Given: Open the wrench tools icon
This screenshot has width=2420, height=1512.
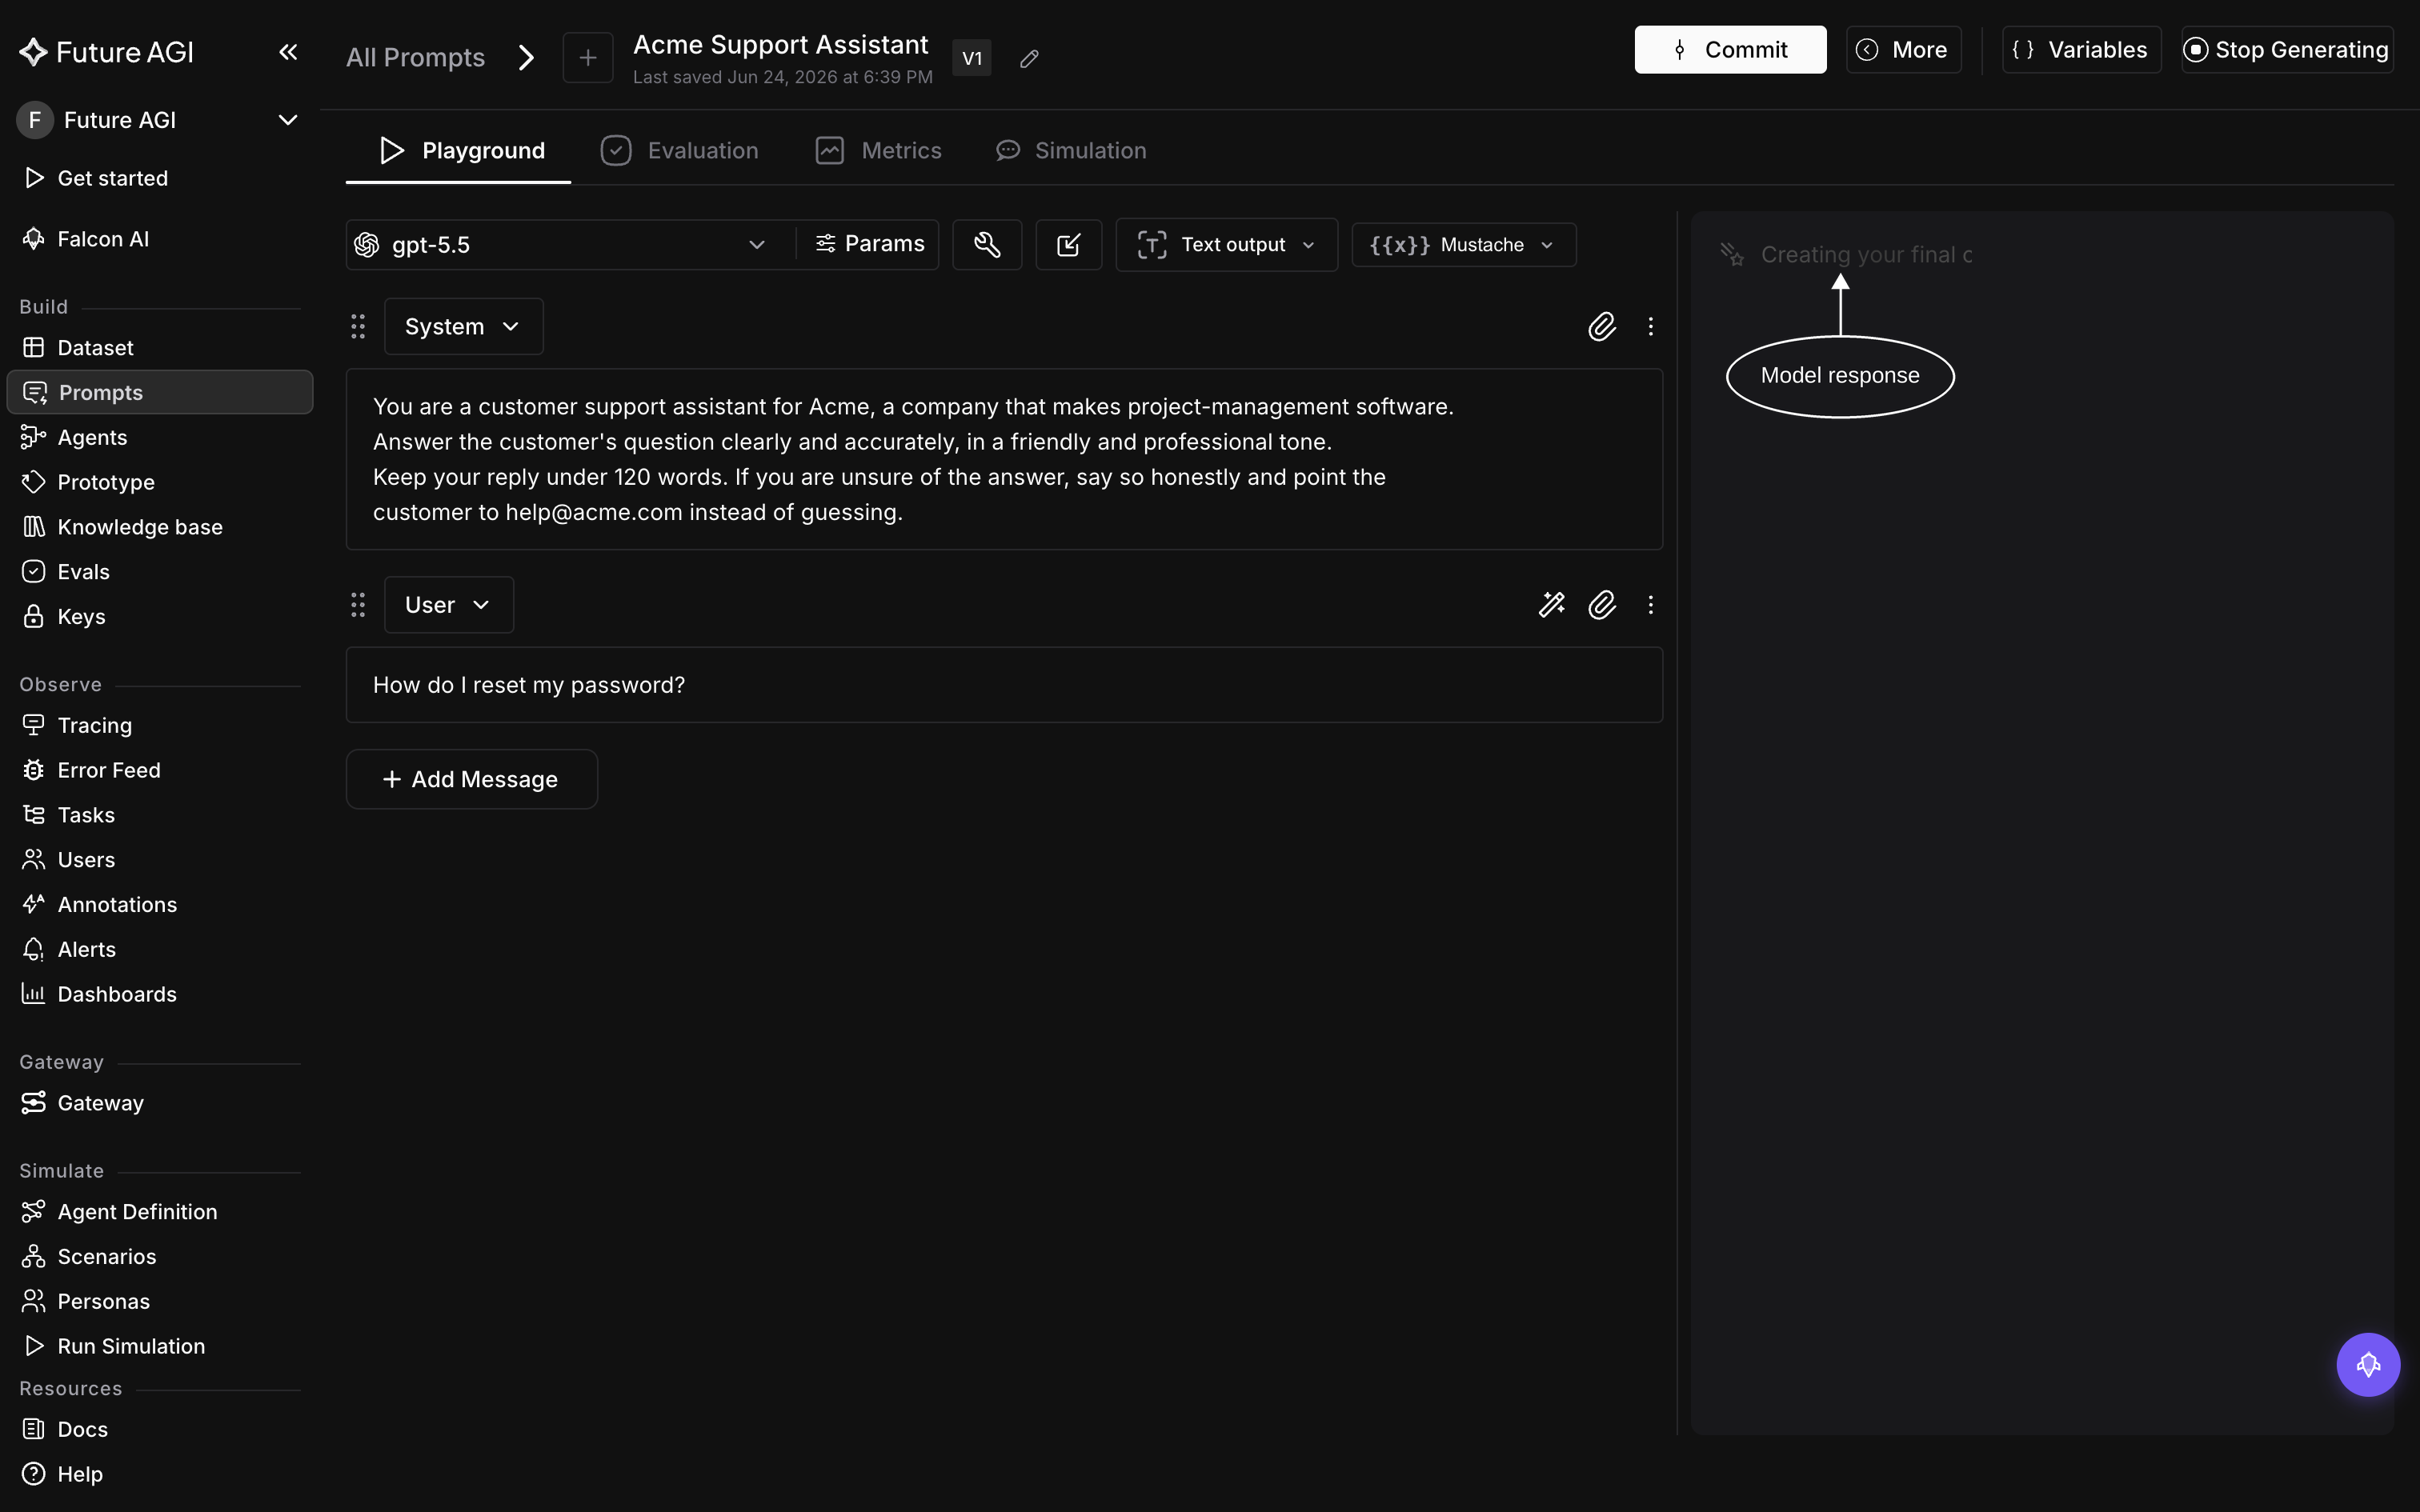Looking at the screenshot, I should click(987, 245).
